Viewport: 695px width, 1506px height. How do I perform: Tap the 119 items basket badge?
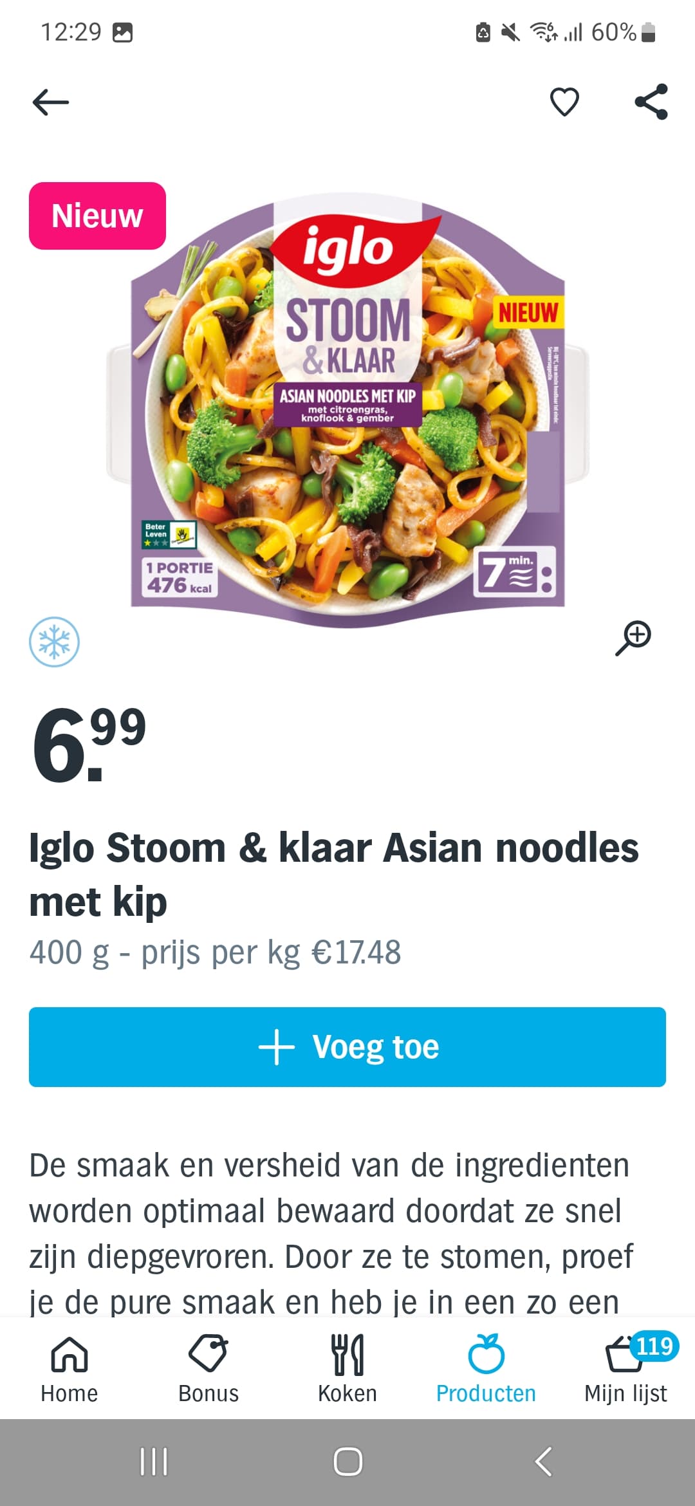(654, 1346)
